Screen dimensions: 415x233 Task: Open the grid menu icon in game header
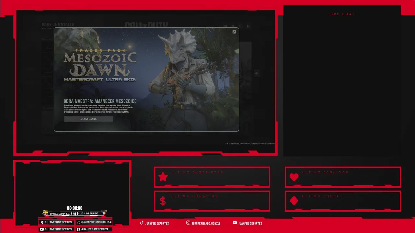(x=225, y=26)
